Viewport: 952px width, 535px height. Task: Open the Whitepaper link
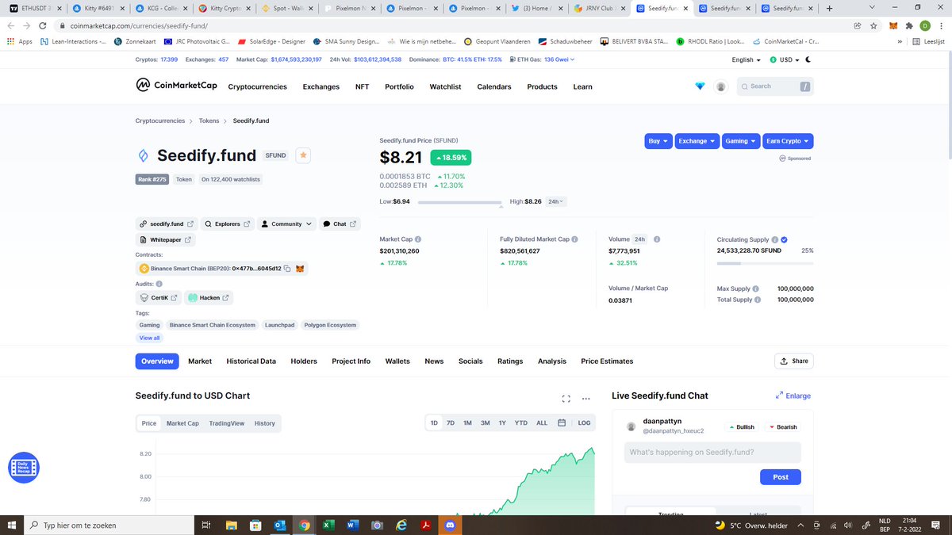coord(166,239)
